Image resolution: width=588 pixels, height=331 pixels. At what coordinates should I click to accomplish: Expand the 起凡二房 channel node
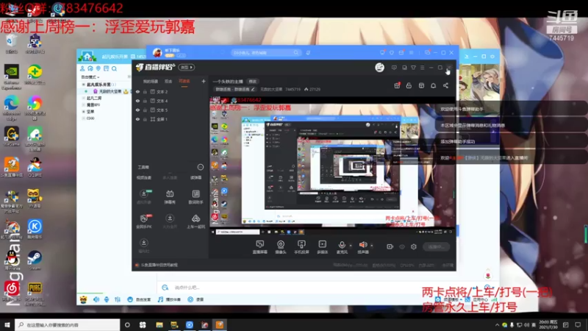pyautogui.click(x=83, y=99)
